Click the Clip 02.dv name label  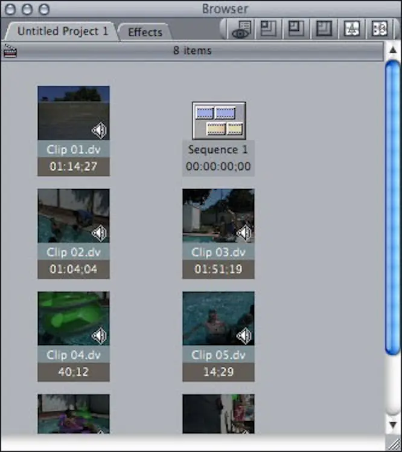tap(74, 252)
